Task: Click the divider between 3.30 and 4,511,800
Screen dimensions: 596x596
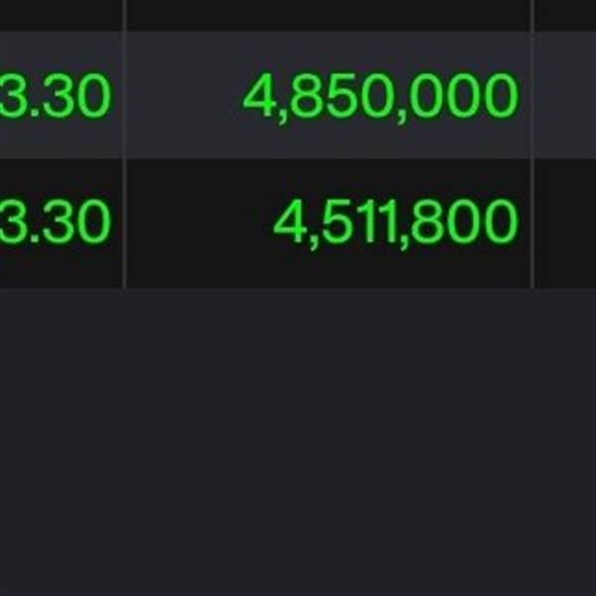Action: (x=124, y=223)
